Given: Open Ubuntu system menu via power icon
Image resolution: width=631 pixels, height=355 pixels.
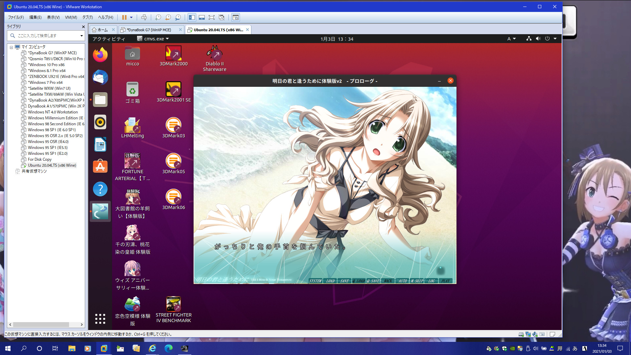Looking at the screenshot, I should [x=547, y=39].
